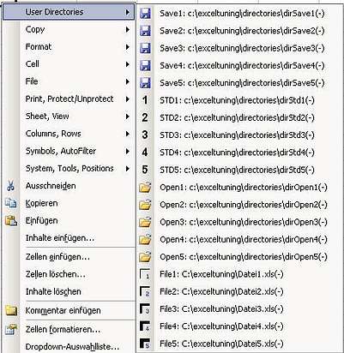Click Kommentar einfügen label text
This screenshot has height=353, width=344.
pos(63,311)
